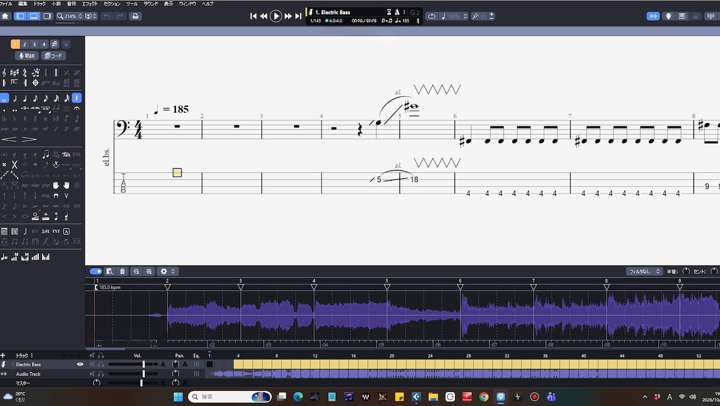Open the トラック menu
The height and width of the screenshot is (406, 720).
coord(40,4)
